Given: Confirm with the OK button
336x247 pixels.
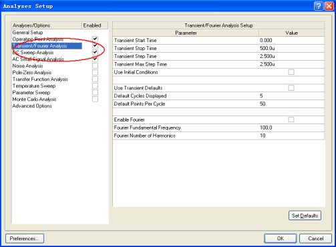Looking at the screenshot, I should click(x=281, y=238).
